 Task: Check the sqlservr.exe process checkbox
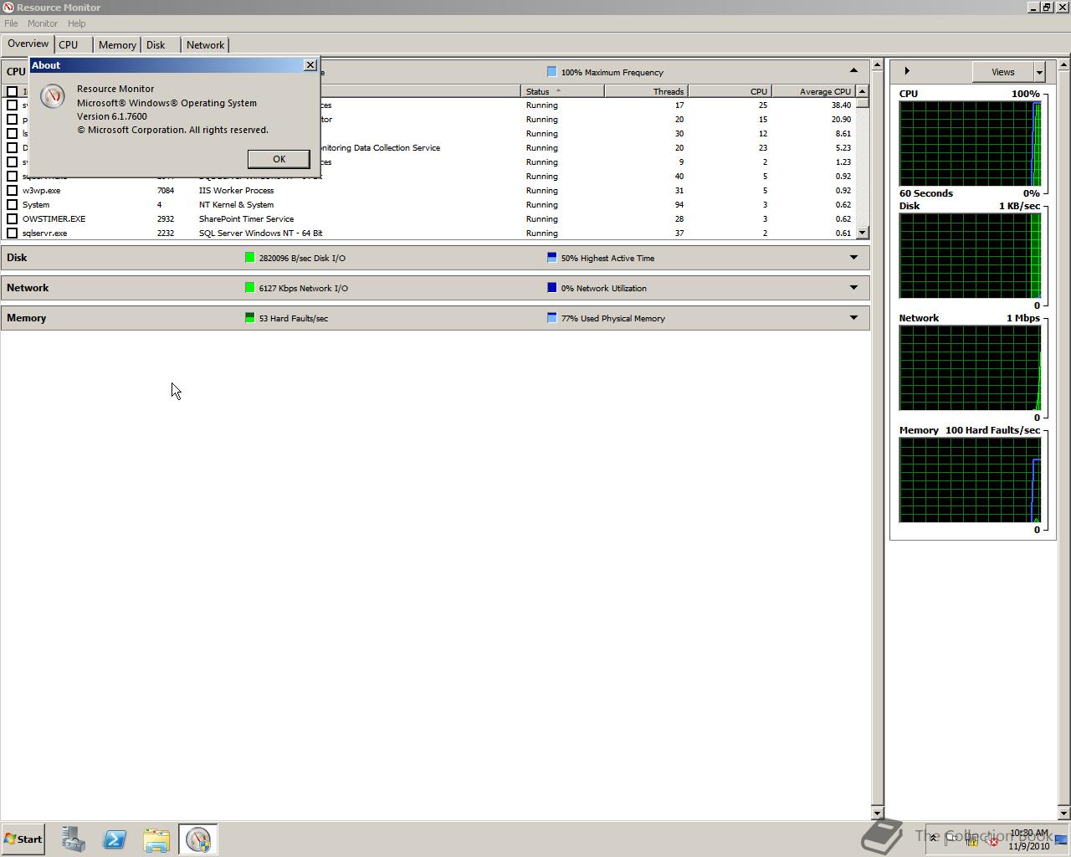tap(12, 233)
